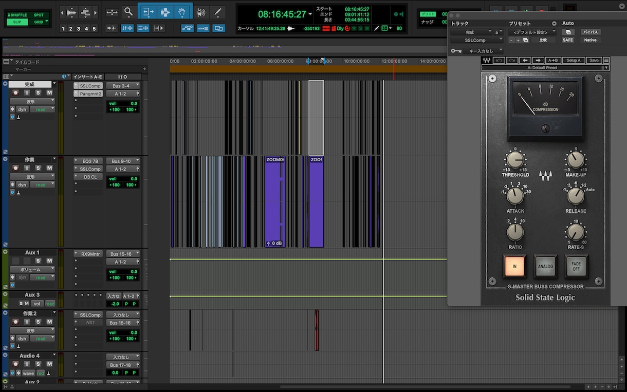Image resolution: width=627 pixels, height=392 pixels.
Task: Click the Tab to Transients icon
Action: 111,28
